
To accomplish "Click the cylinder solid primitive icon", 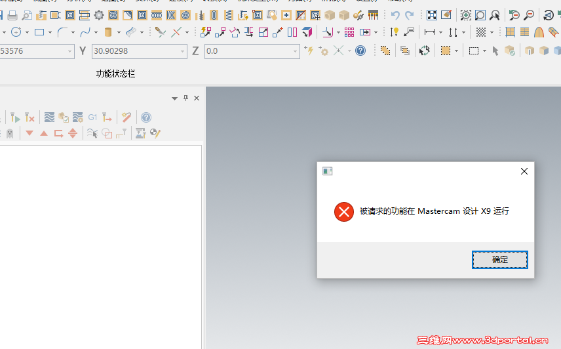I will 107,32.
